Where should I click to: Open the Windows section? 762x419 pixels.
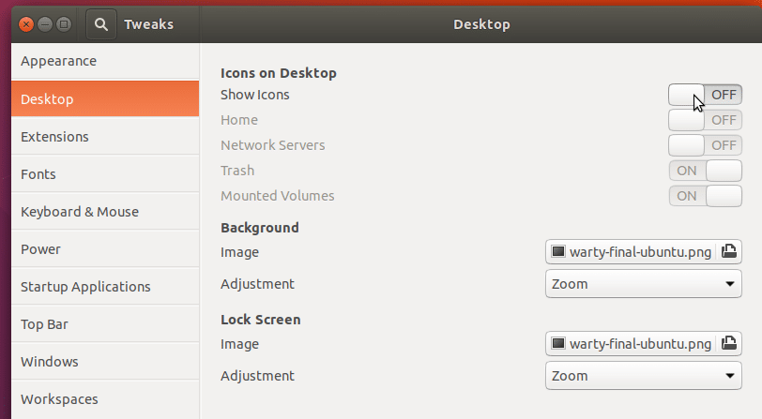point(105,361)
